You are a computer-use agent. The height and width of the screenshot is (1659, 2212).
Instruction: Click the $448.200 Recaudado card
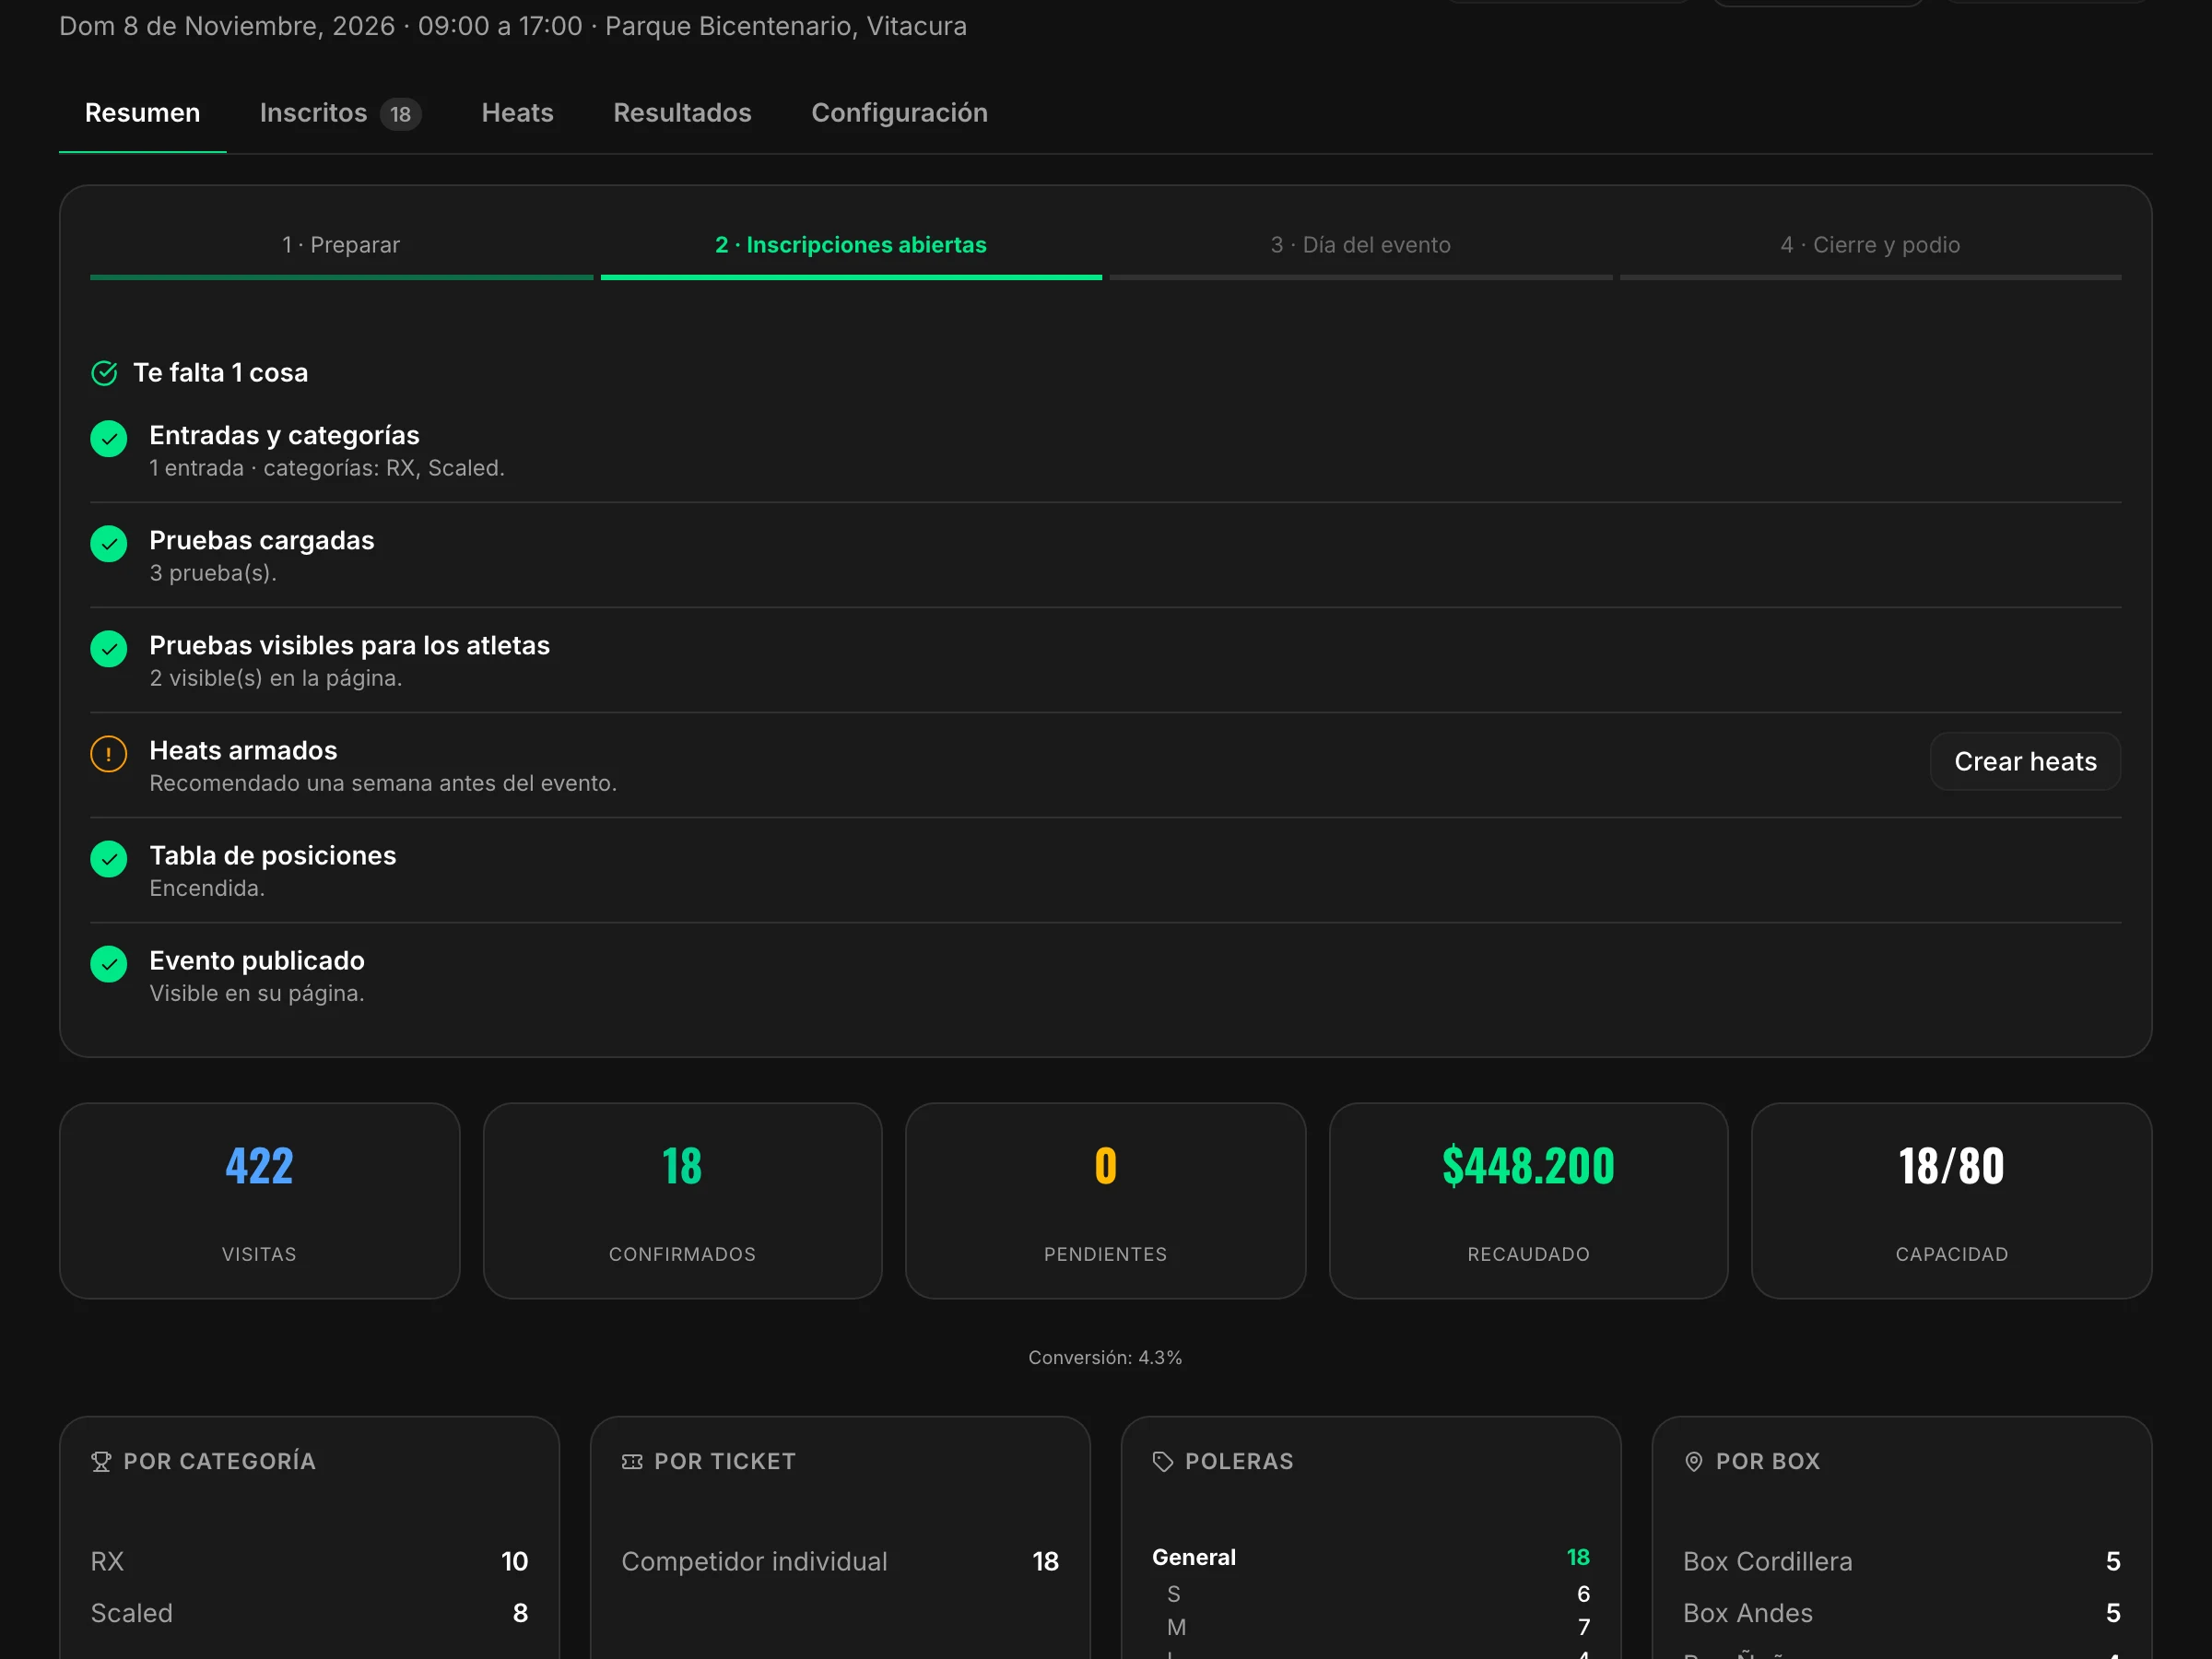[x=1529, y=1201]
